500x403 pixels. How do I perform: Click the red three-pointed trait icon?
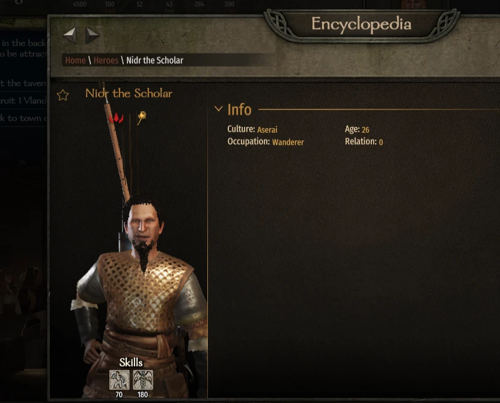pyautogui.click(x=116, y=118)
